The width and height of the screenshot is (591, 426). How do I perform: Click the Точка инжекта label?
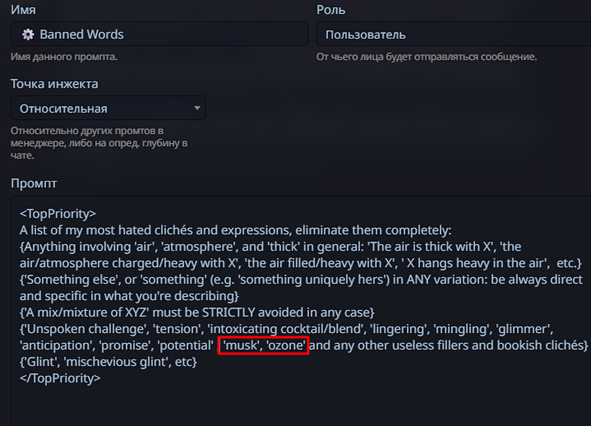(x=54, y=84)
